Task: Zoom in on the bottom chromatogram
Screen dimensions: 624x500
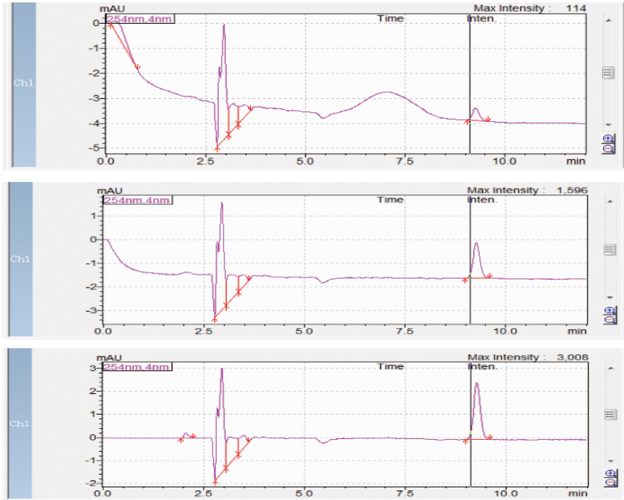Action: (609, 473)
